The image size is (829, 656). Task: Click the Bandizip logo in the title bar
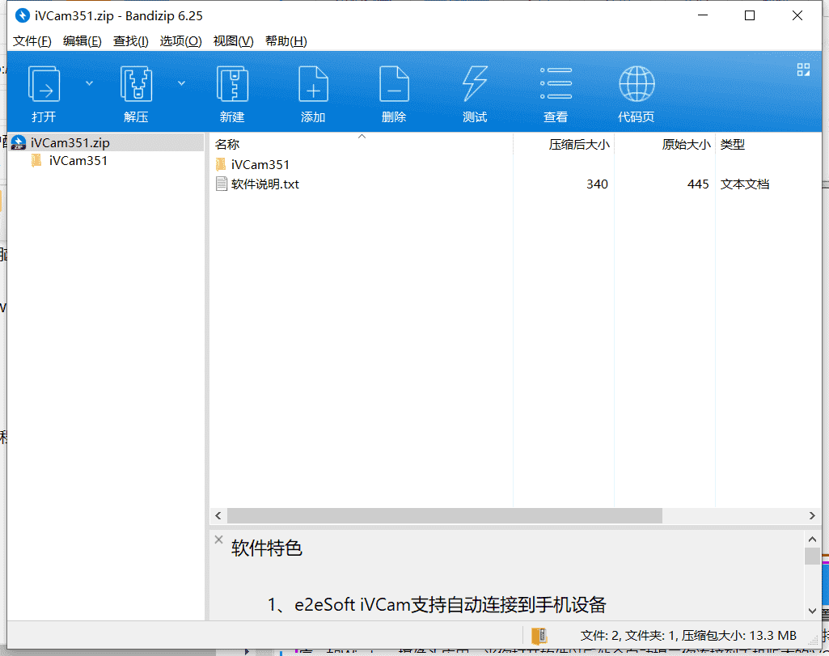pyautogui.click(x=22, y=16)
